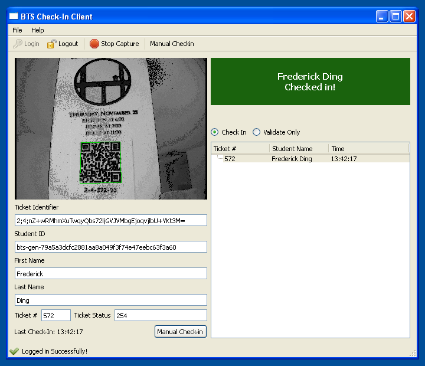Click the green checkmark status icon
Viewport: 425px width, 366px height.
(14, 351)
